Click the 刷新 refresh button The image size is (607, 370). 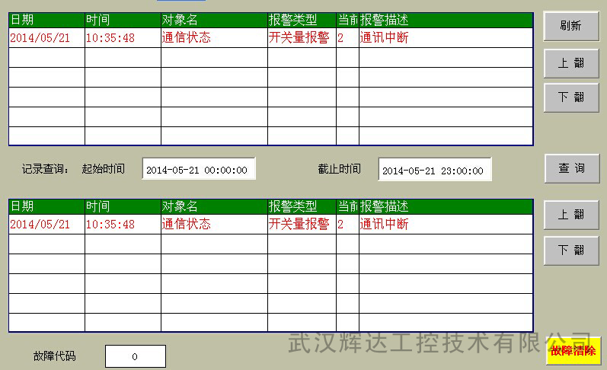click(x=571, y=27)
